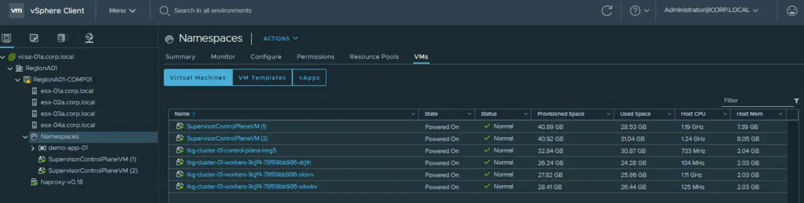The image size is (804, 203).
Task: Open the Host CPU column dropdown
Action: [725, 114]
